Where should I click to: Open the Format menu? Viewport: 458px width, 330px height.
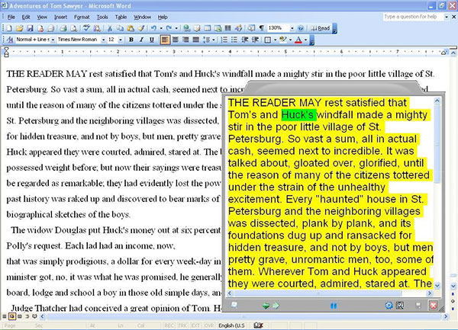(82, 17)
